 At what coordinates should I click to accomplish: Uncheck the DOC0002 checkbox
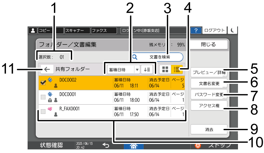tap(43, 83)
